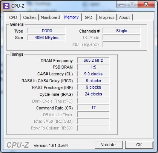Minimize the CPU-Z window
The height and width of the screenshot is (153, 158).
pos(122,5)
